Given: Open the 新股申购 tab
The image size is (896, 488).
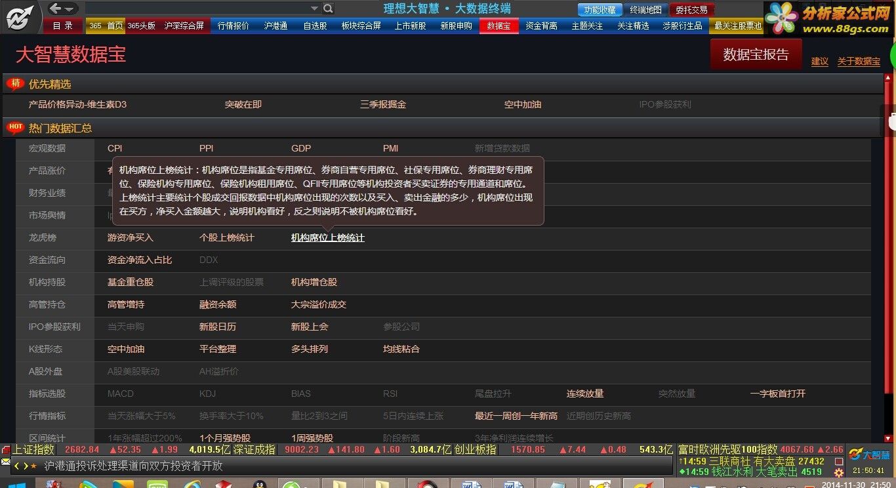Looking at the screenshot, I should 456,26.
